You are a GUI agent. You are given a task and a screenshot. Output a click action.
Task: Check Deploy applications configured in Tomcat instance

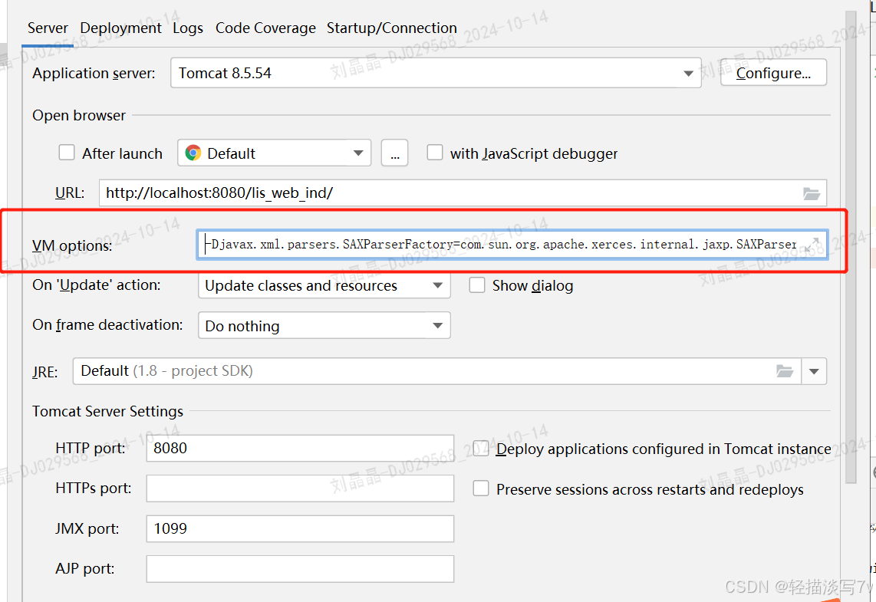[480, 449]
